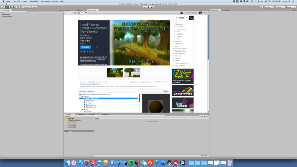Screen dimensions: 297x167
Task: Navigate back in the Asset Store
Action: (x=66, y=13)
